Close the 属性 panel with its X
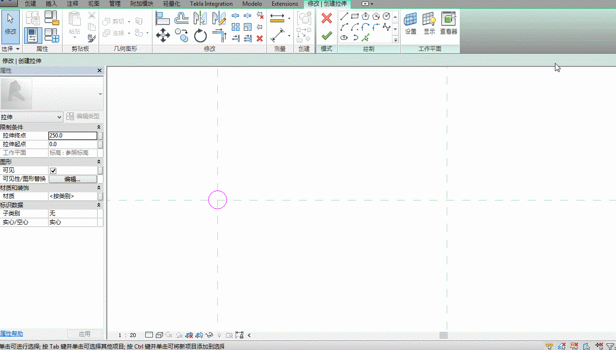Screen dimensions: 616x350 [100, 71]
